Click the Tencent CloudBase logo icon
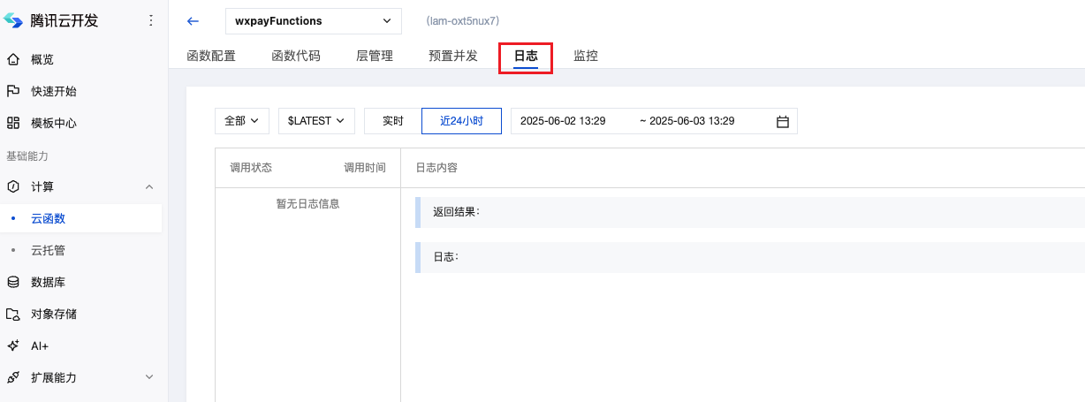 14,20
